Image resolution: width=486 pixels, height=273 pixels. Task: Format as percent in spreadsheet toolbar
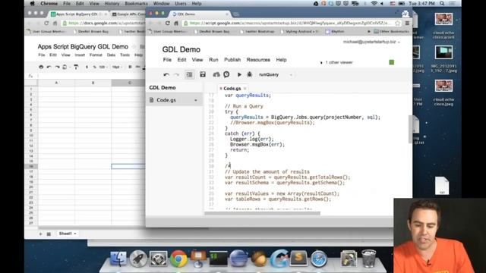coord(94,67)
